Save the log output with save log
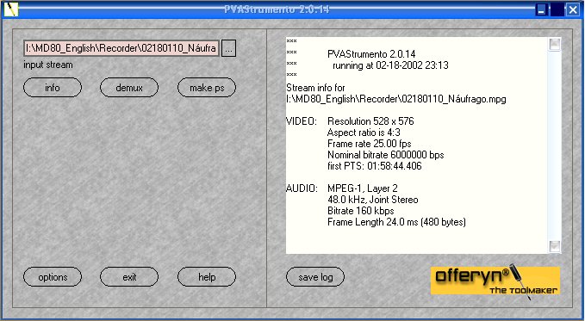Image resolution: width=585 pixels, height=321 pixels. click(315, 277)
